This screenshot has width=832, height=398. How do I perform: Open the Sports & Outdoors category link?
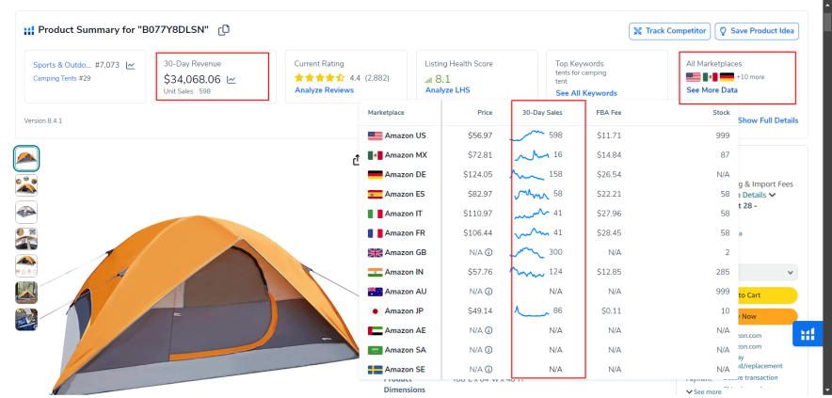[62, 65]
